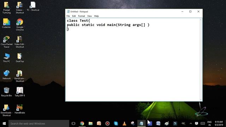Switch to the Notepad taskbar button

(141, 123)
